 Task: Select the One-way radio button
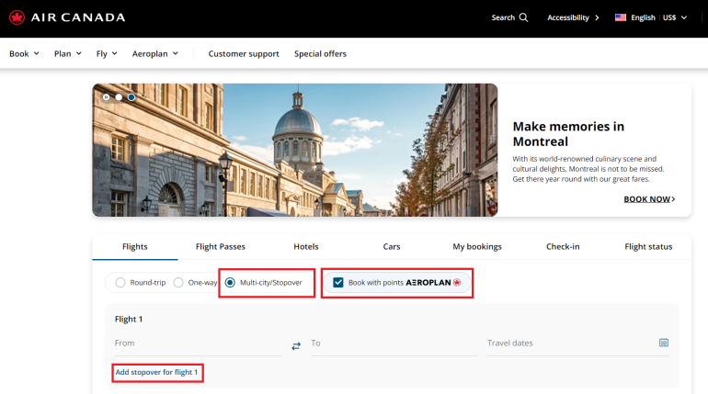coord(179,283)
